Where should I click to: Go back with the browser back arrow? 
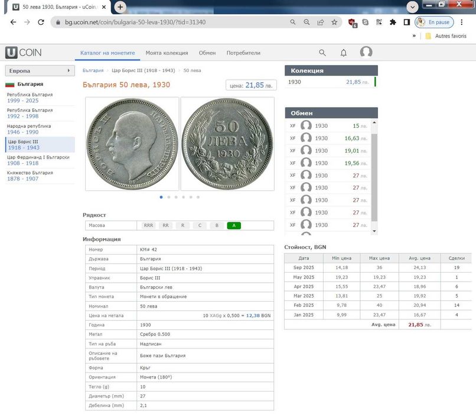pos(13,22)
